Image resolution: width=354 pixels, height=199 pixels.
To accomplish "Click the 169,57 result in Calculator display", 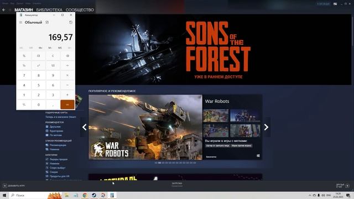I will pos(60,37).
